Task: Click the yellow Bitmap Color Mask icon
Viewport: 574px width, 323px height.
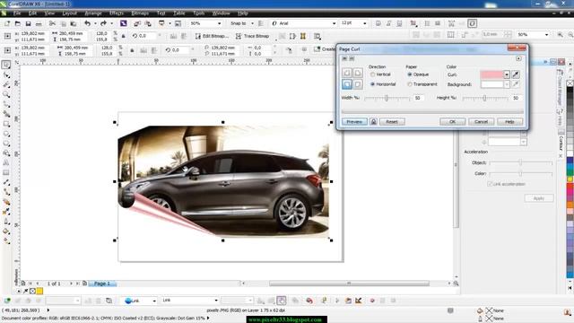Action: tap(303, 36)
